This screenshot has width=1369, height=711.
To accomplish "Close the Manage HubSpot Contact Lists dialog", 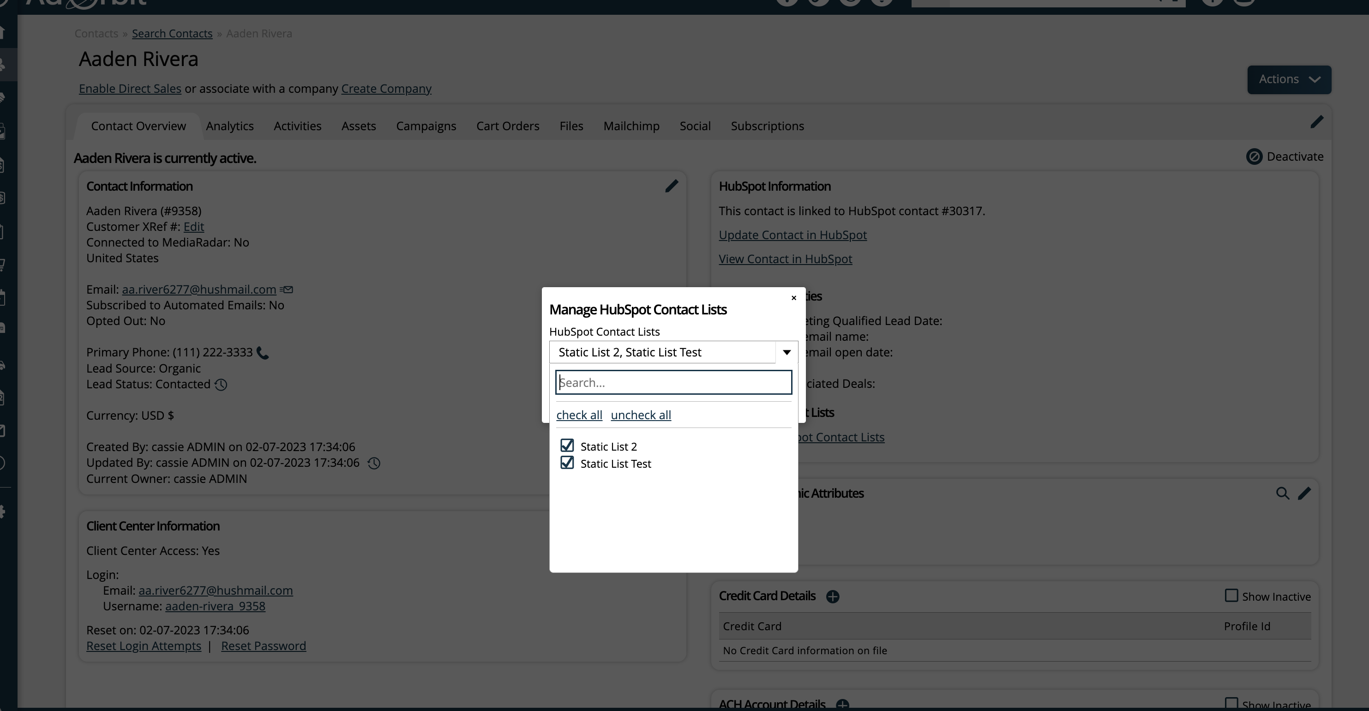I will click(793, 298).
